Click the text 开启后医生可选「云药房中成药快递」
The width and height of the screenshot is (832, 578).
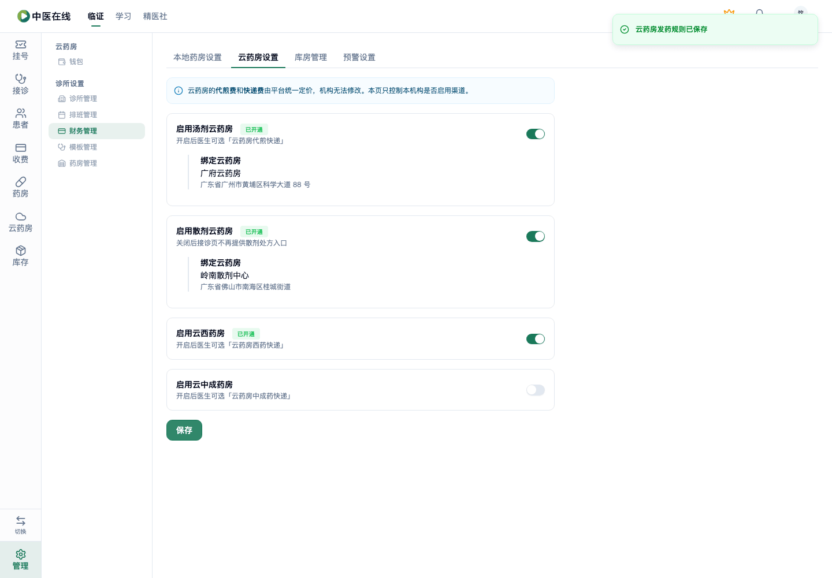[x=235, y=396]
